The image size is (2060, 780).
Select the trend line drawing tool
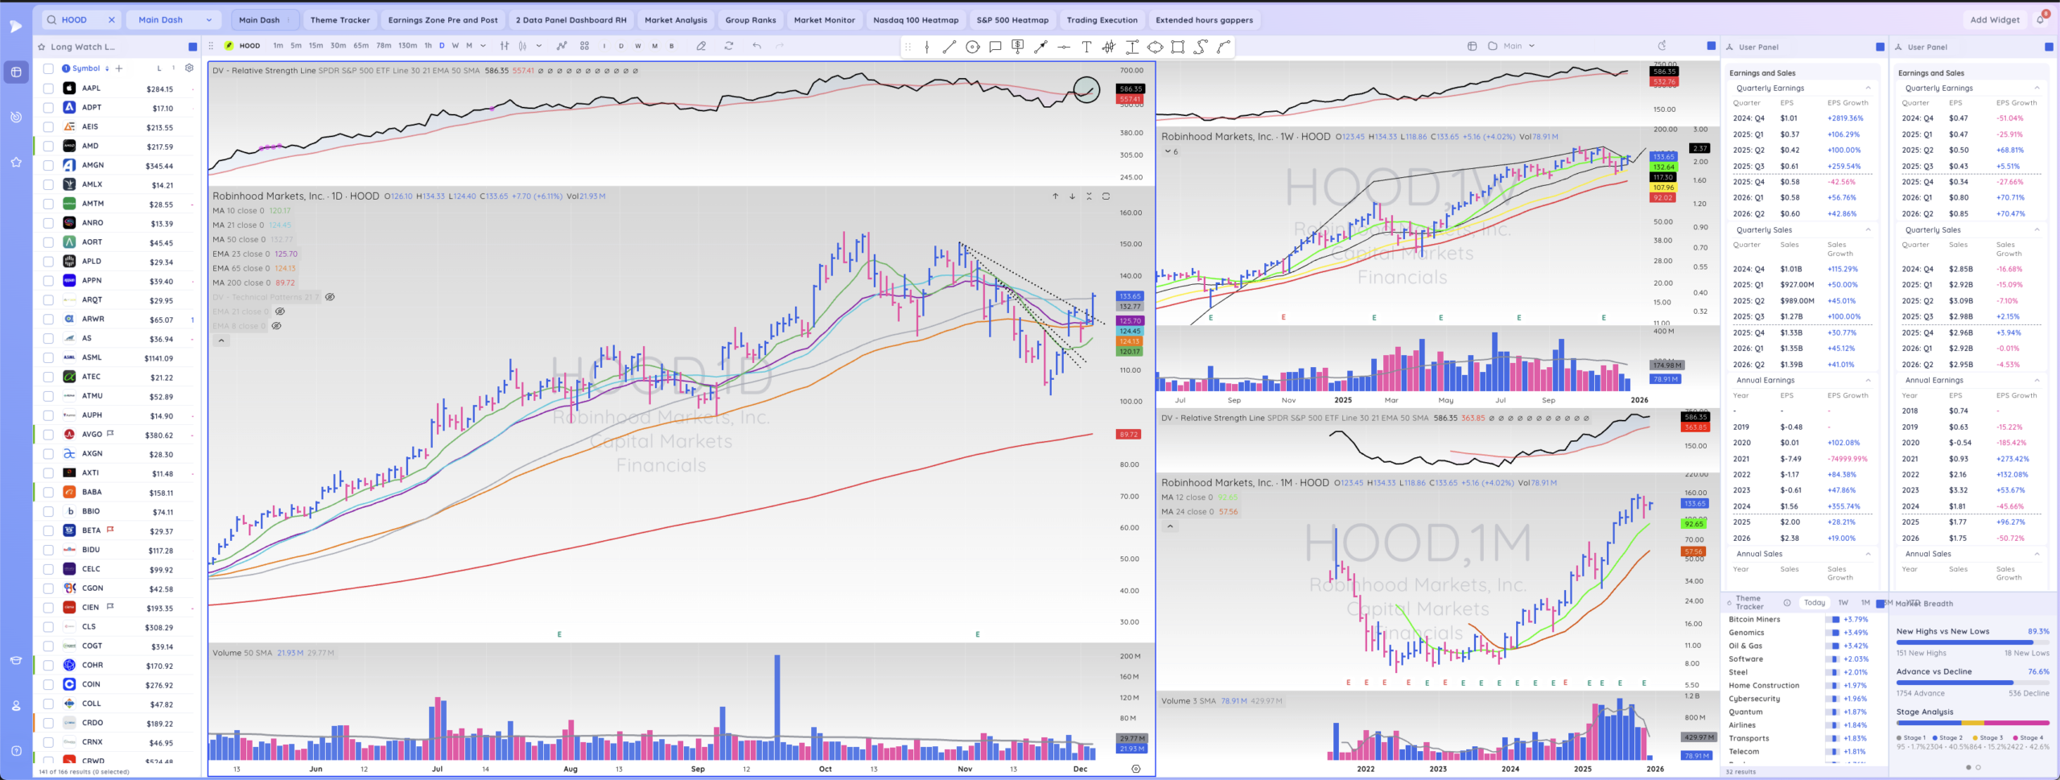tap(950, 47)
